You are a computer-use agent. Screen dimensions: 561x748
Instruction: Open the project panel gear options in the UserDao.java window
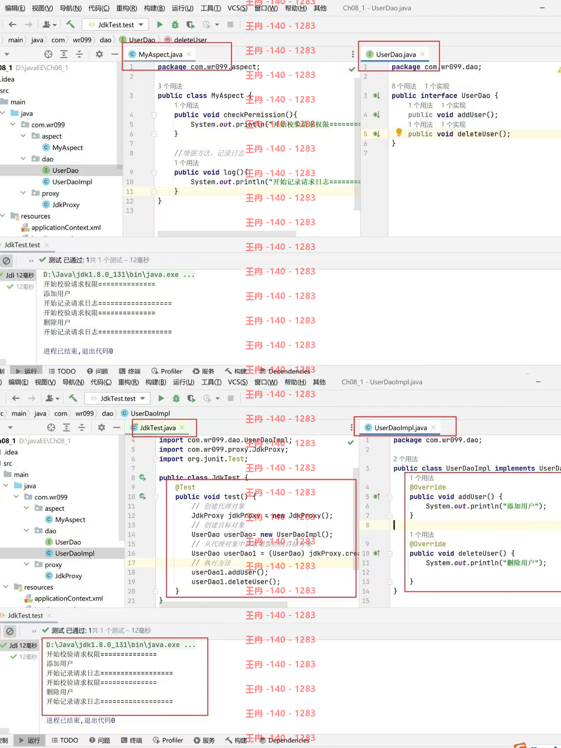click(x=99, y=54)
